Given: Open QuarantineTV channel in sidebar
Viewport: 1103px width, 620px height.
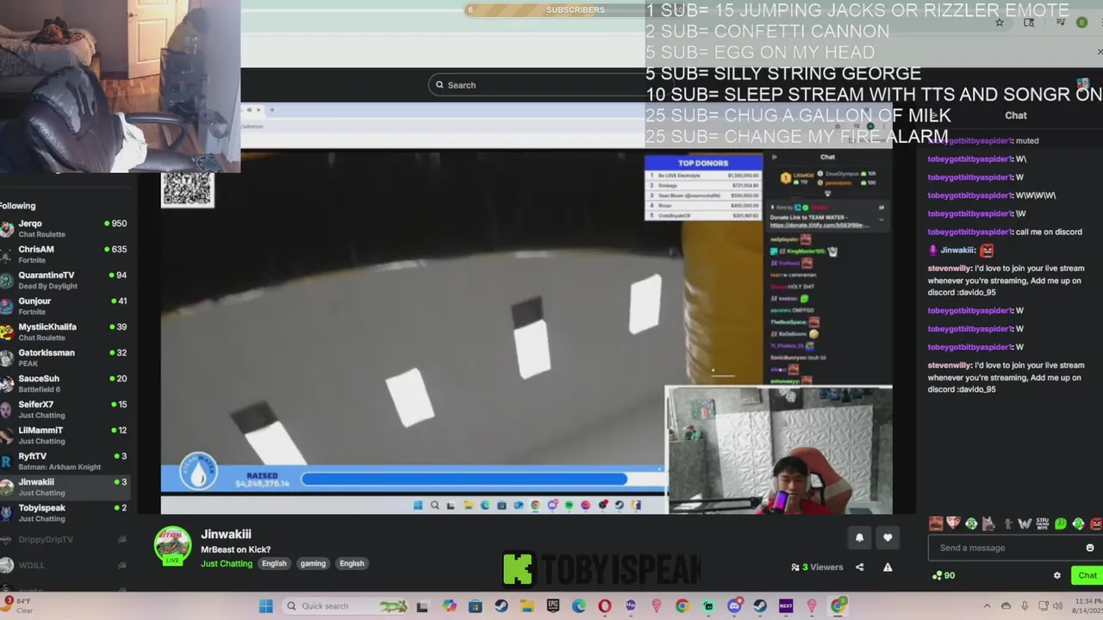Looking at the screenshot, I should pyautogui.click(x=65, y=280).
